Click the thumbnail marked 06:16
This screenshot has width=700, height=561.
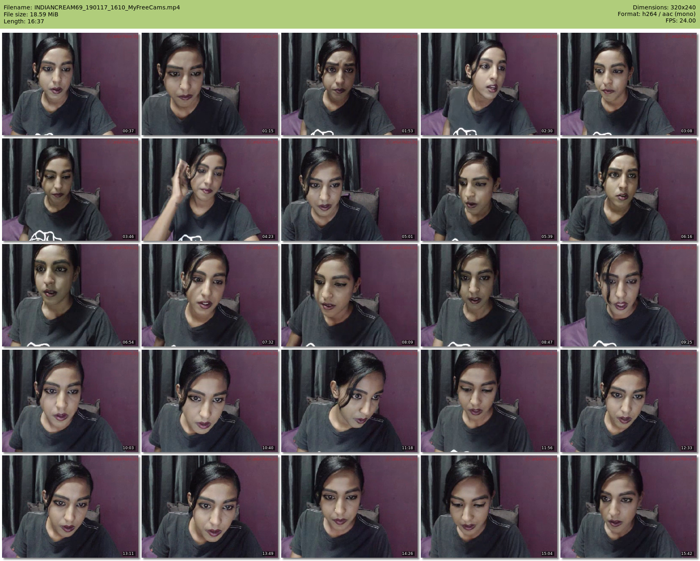(628, 190)
